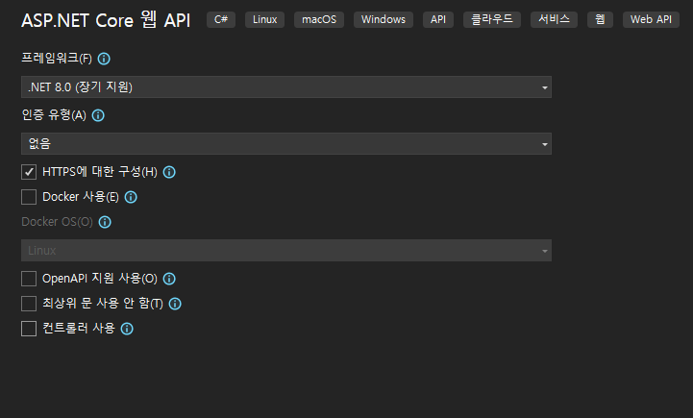Image resolution: width=693 pixels, height=418 pixels.
Task: Click the ASP.NET Core 웹 API title
Action: point(106,20)
